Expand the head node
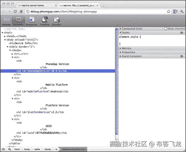The width and height of the screenshot is (186, 152). pos(5,36)
